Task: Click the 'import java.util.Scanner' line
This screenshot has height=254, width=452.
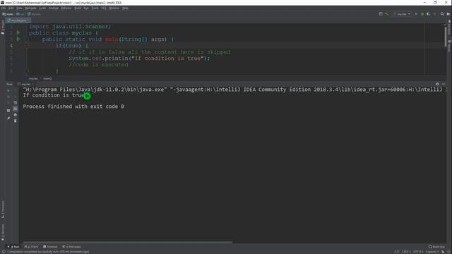Action: 71,27
